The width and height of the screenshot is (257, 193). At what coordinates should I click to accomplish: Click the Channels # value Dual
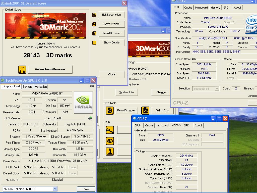tap(212, 135)
